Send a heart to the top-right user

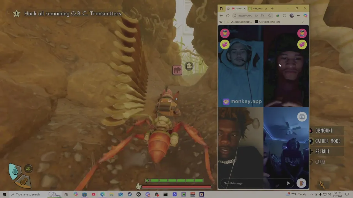click(302, 45)
